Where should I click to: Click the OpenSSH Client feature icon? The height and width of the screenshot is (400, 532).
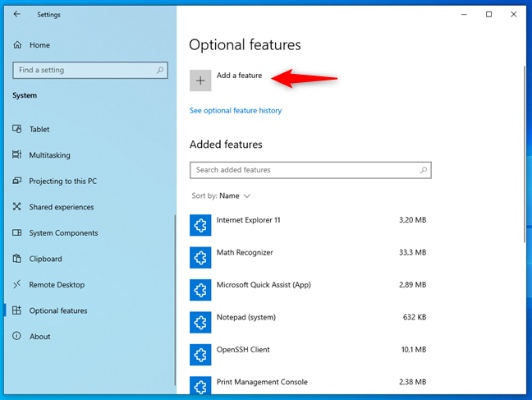(x=200, y=355)
